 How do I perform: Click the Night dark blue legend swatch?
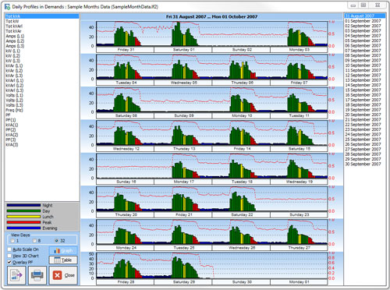23,205
